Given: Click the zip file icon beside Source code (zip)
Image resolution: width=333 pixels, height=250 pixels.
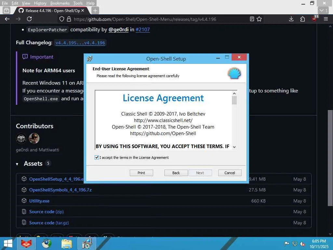Looking at the screenshot, I should [x=24, y=212].
